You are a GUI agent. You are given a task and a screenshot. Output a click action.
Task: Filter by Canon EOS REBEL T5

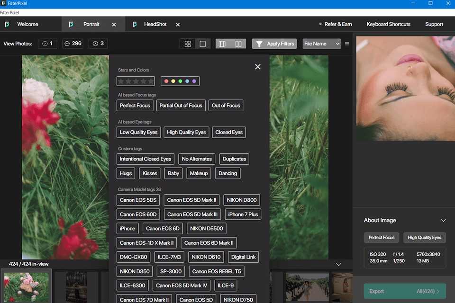217,271
